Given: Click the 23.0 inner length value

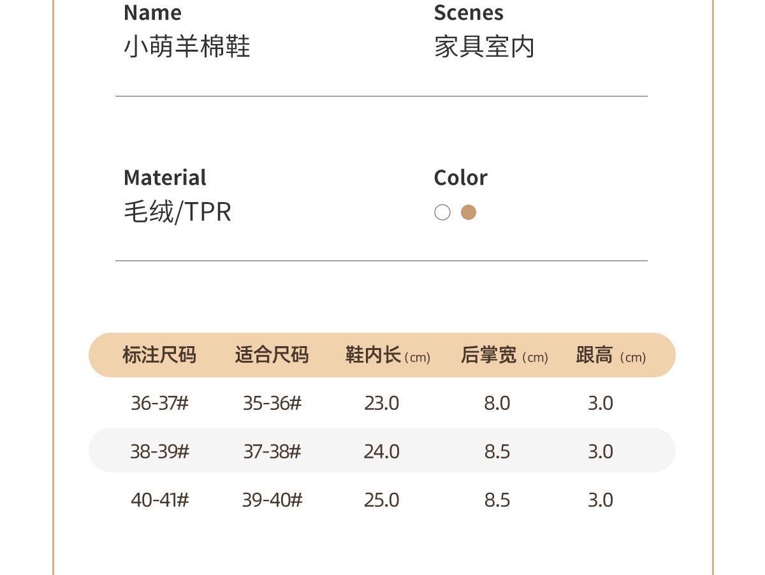Looking at the screenshot, I should (x=382, y=403).
